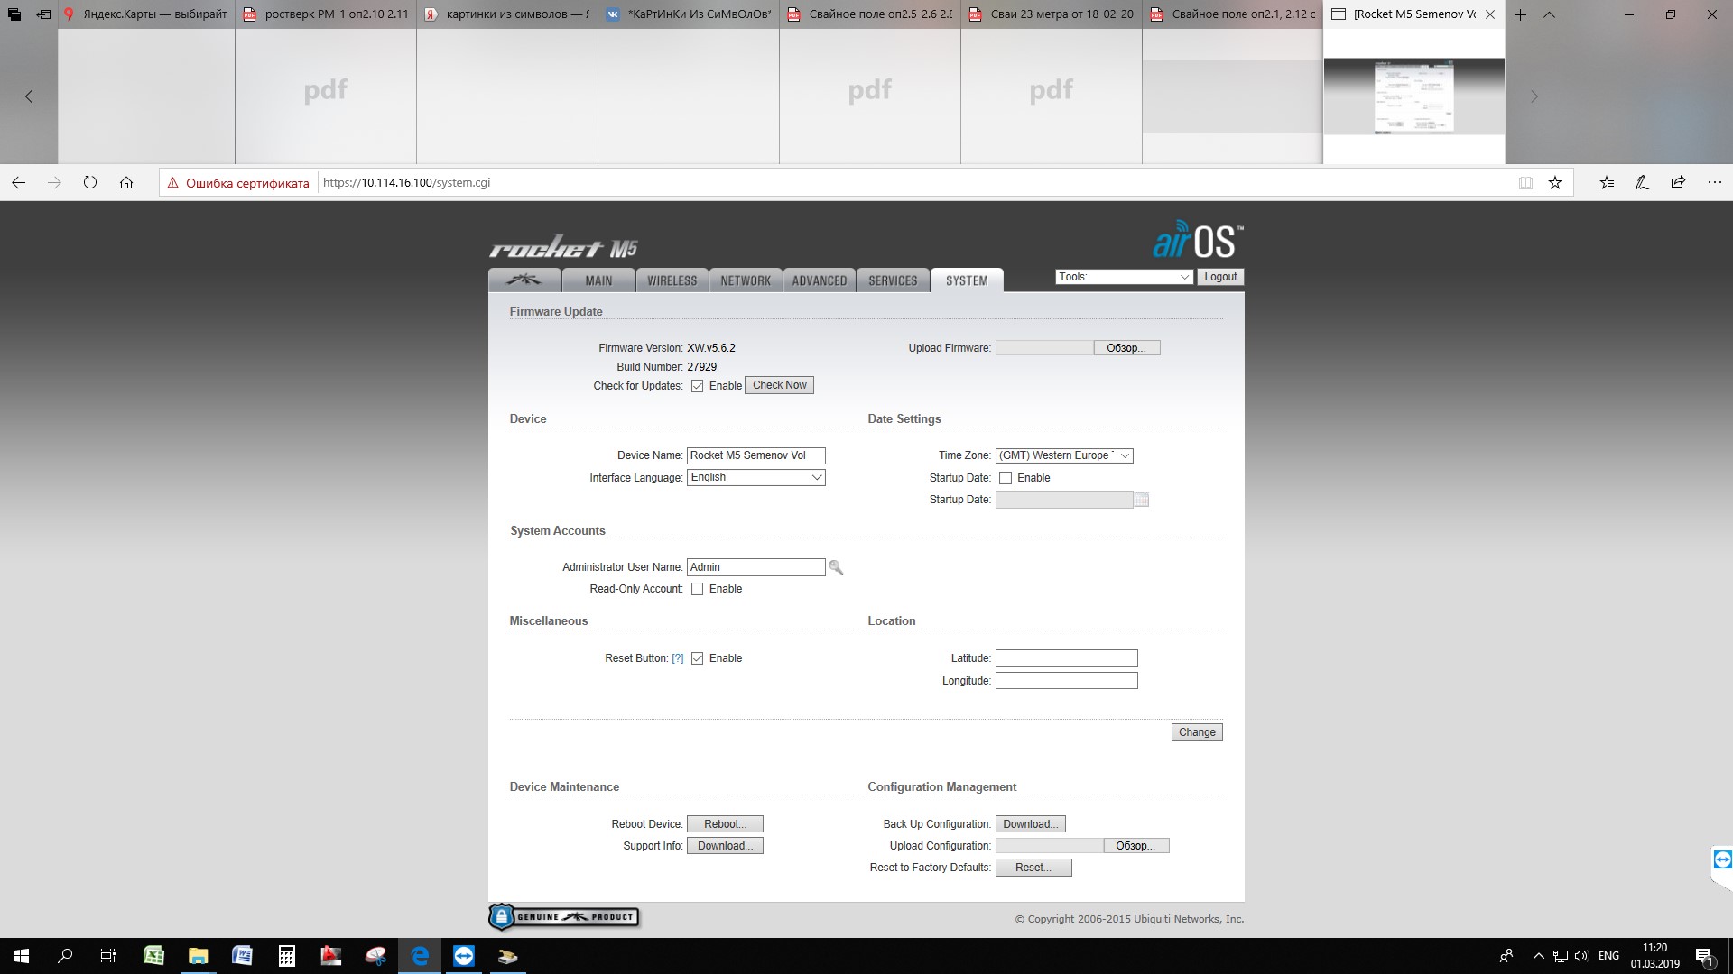The width and height of the screenshot is (1733, 974).
Task: Open the Action Center notifications
Action: 1705,956
